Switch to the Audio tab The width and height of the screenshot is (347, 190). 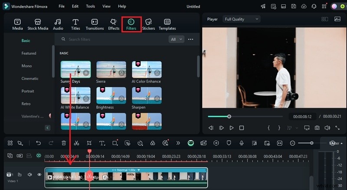[58, 24]
